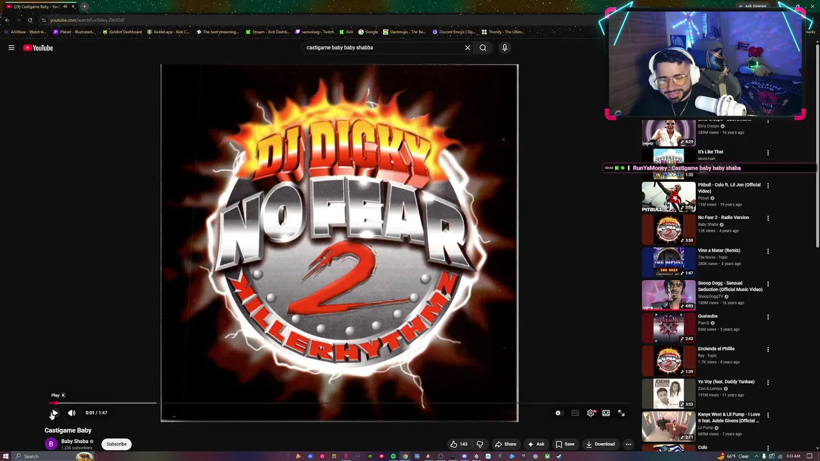Open more actions ellipsis below the video
This screenshot has height=461, width=820.
(628, 444)
